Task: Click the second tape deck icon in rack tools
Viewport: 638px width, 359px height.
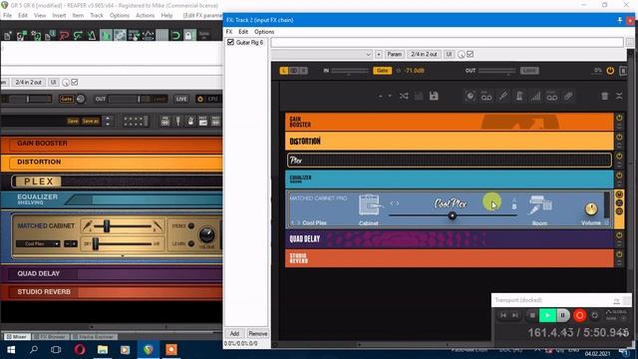Action: coord(551,96)
